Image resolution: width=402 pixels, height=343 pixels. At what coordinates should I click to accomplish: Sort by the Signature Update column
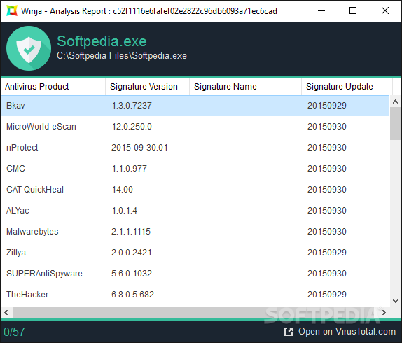[x=347, y=87]
